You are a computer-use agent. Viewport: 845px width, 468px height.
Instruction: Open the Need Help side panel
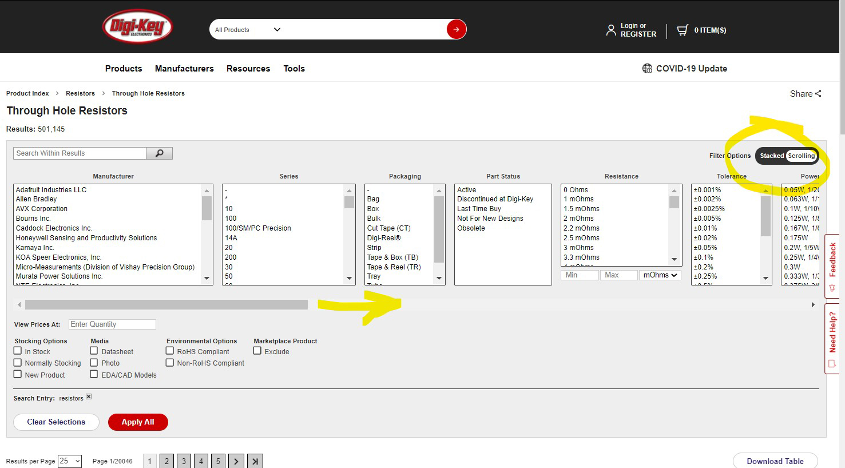832,338
